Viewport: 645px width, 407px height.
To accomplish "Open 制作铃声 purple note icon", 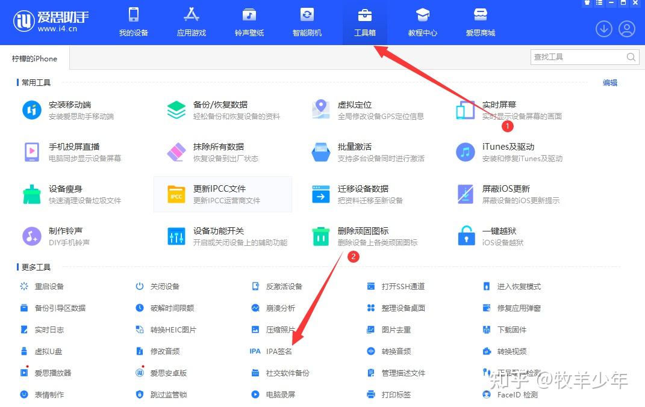I will 32,236.
